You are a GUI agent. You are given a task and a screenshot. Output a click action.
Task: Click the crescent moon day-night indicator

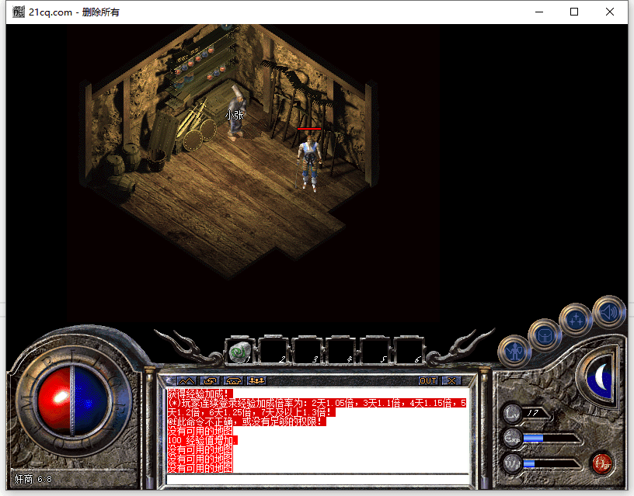tap(601, 376)
